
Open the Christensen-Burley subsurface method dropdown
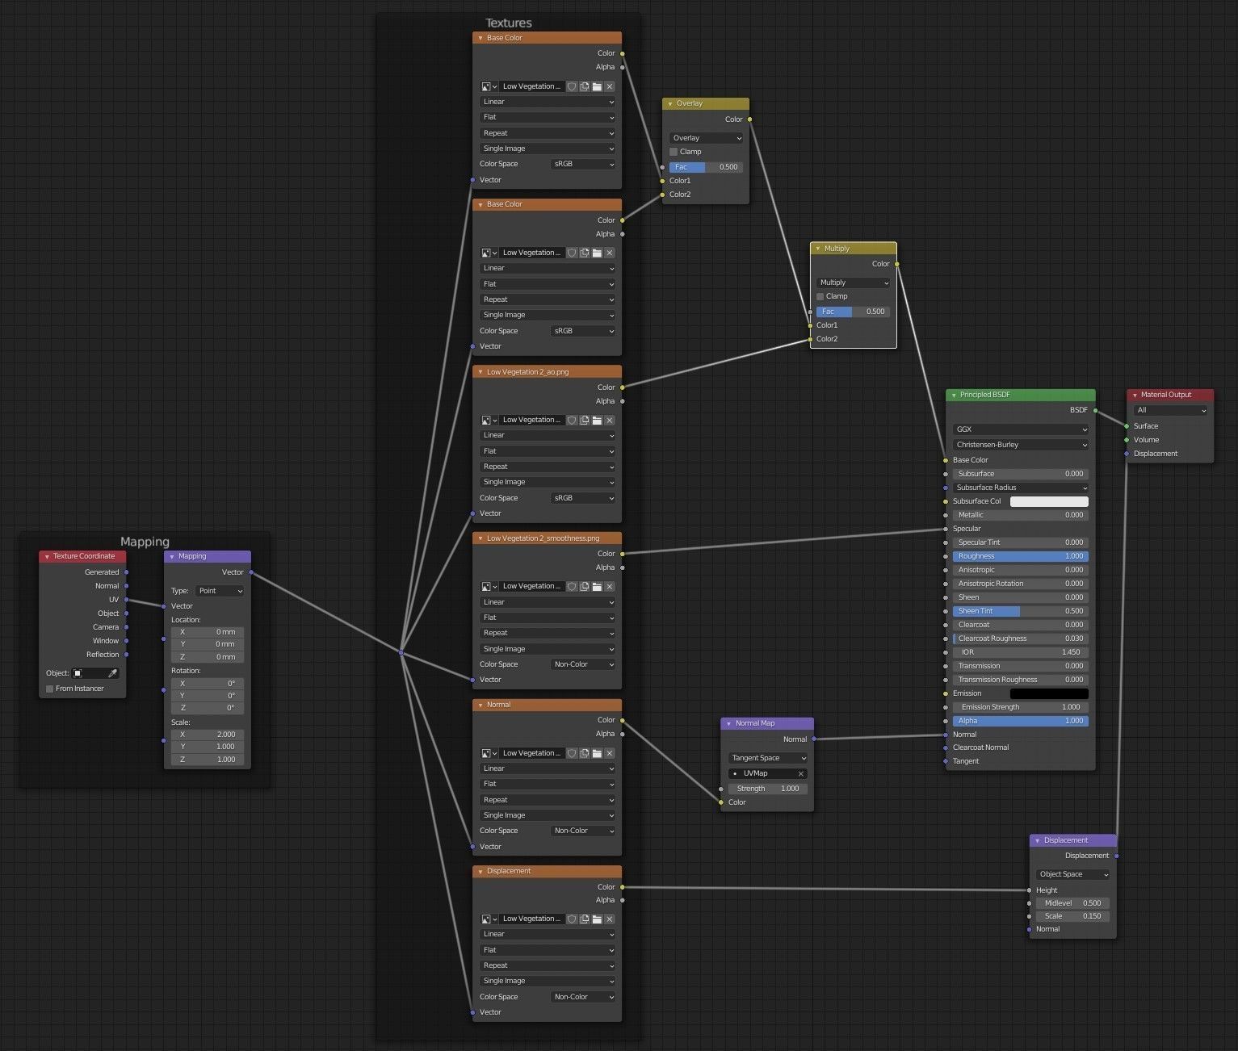coord(1021,445)
